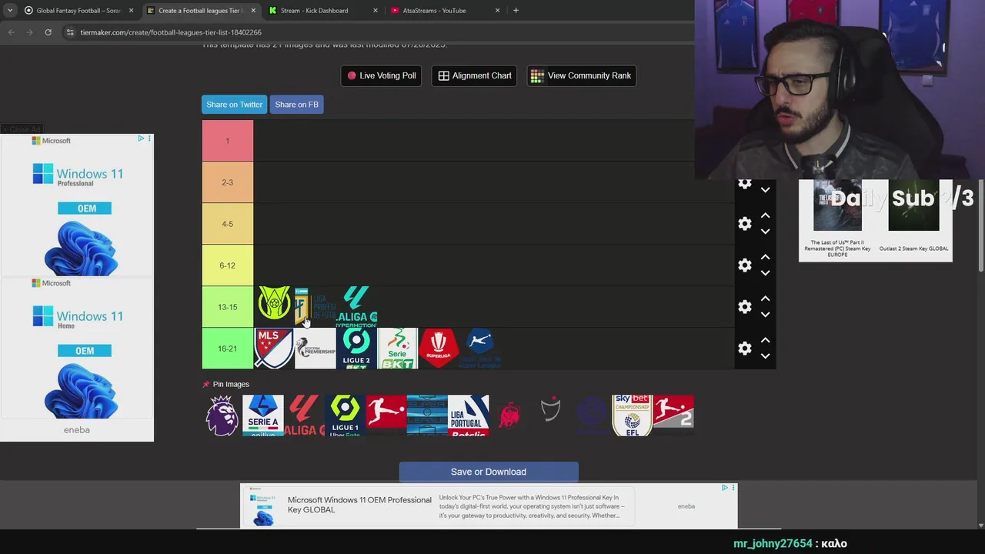Open settings gear for tier 6-12 row

click(745, 265)
